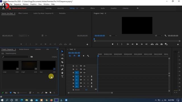Select the Slip tool
This screenshot has width=182, height=102.
pos(62,66)
